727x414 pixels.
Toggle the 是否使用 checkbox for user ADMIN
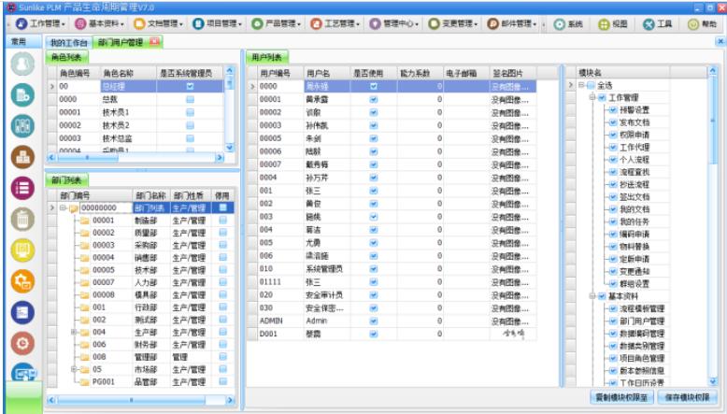374,321
